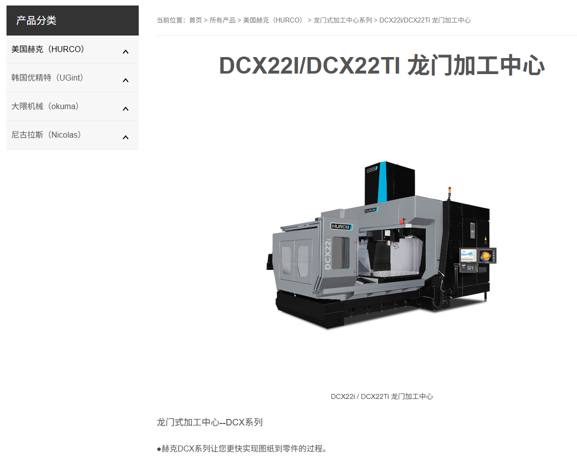
Task: Expand the 韩国优精特 (UGint) category chevron
Action: tap(126, 80)
